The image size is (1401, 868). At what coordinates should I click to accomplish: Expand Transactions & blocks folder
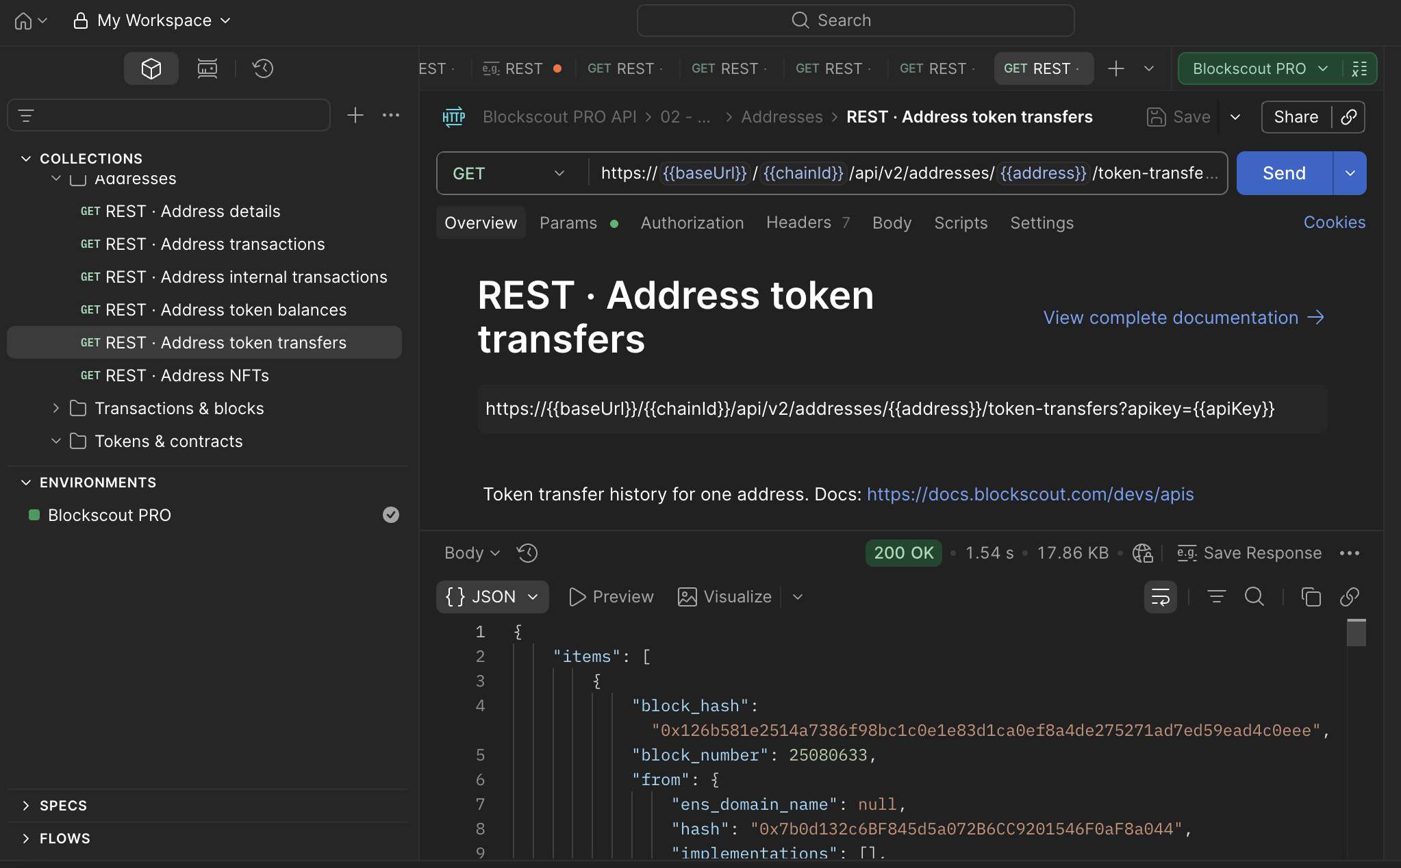pos(56,409)
